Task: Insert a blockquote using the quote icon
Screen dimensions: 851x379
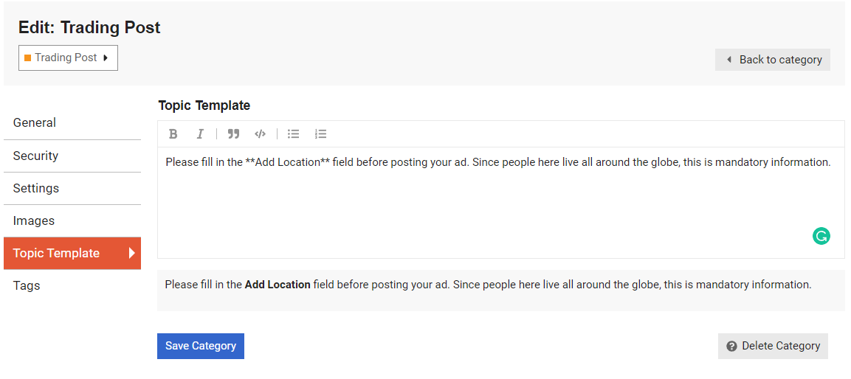Action: pyautogui.click(x=233, y=134)
